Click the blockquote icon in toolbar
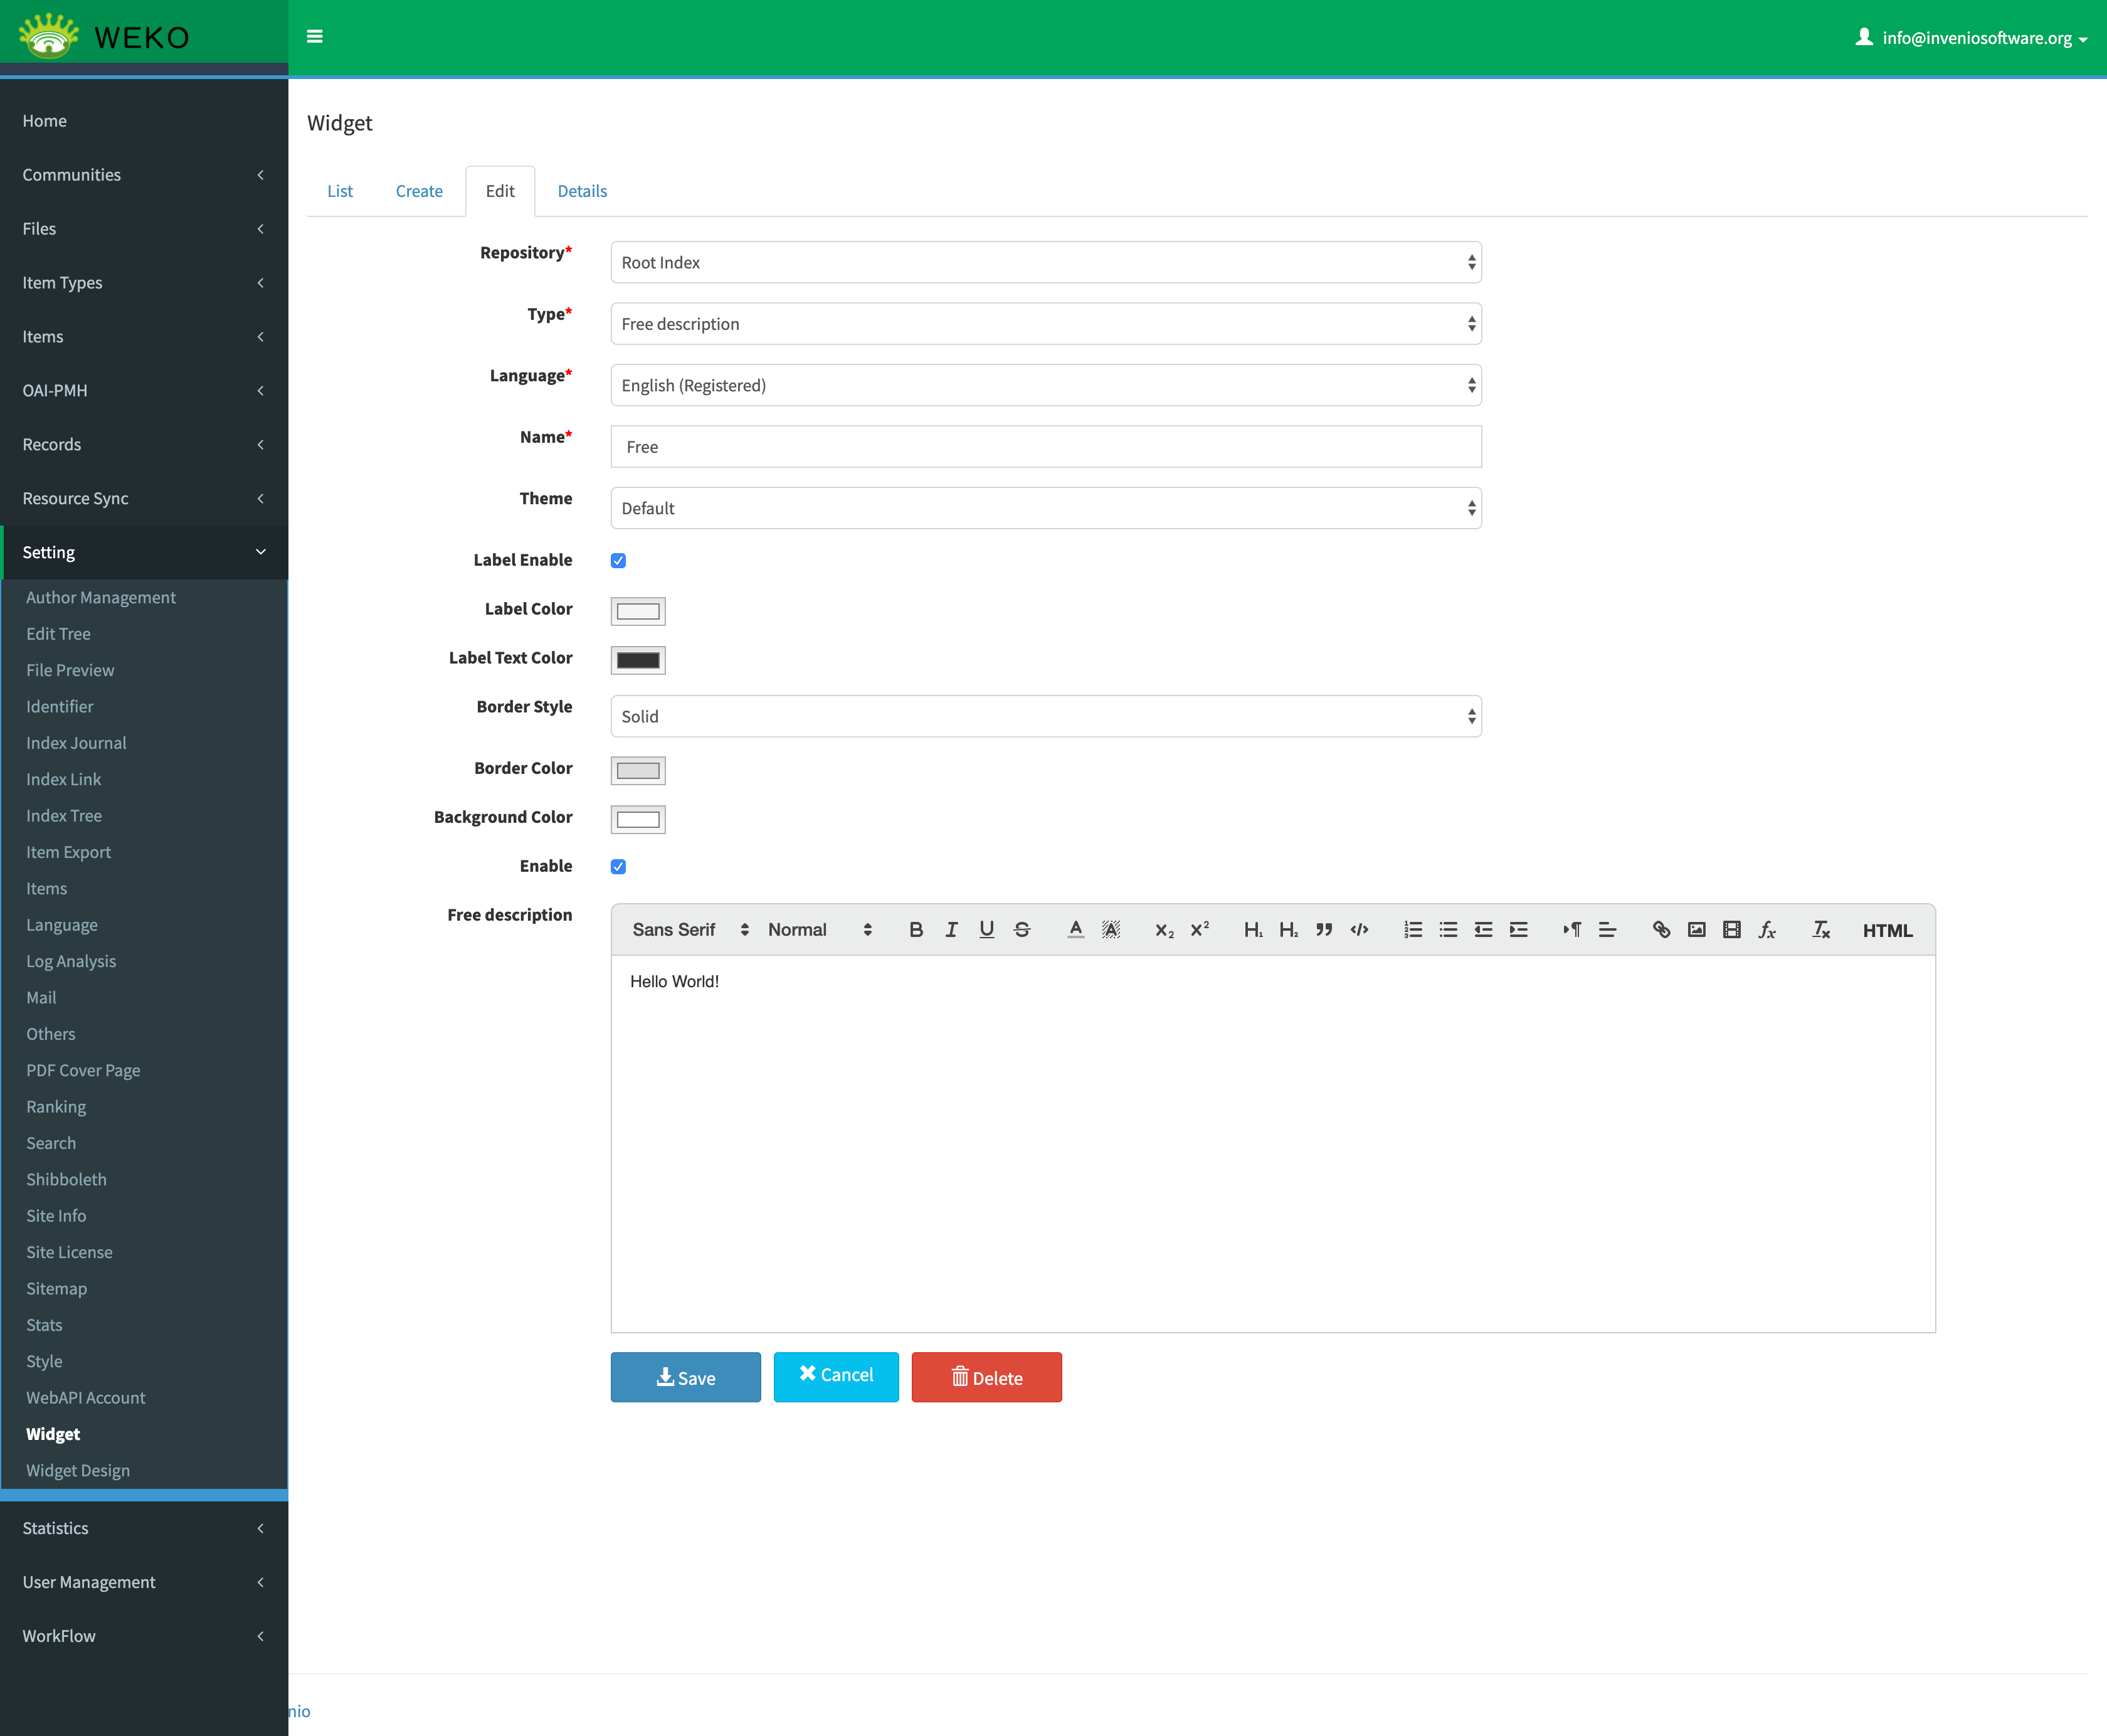Viewport: 2107px width, 1736px height. (1324, 930)
